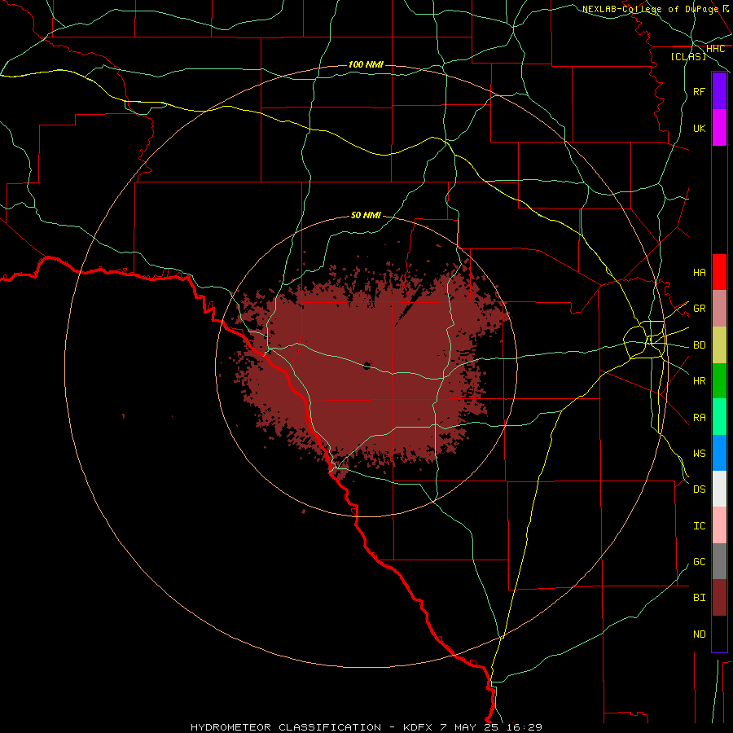Click the HHC product code text
The width and height of the screenshot is (733, 733).
(x=715, y=49)
